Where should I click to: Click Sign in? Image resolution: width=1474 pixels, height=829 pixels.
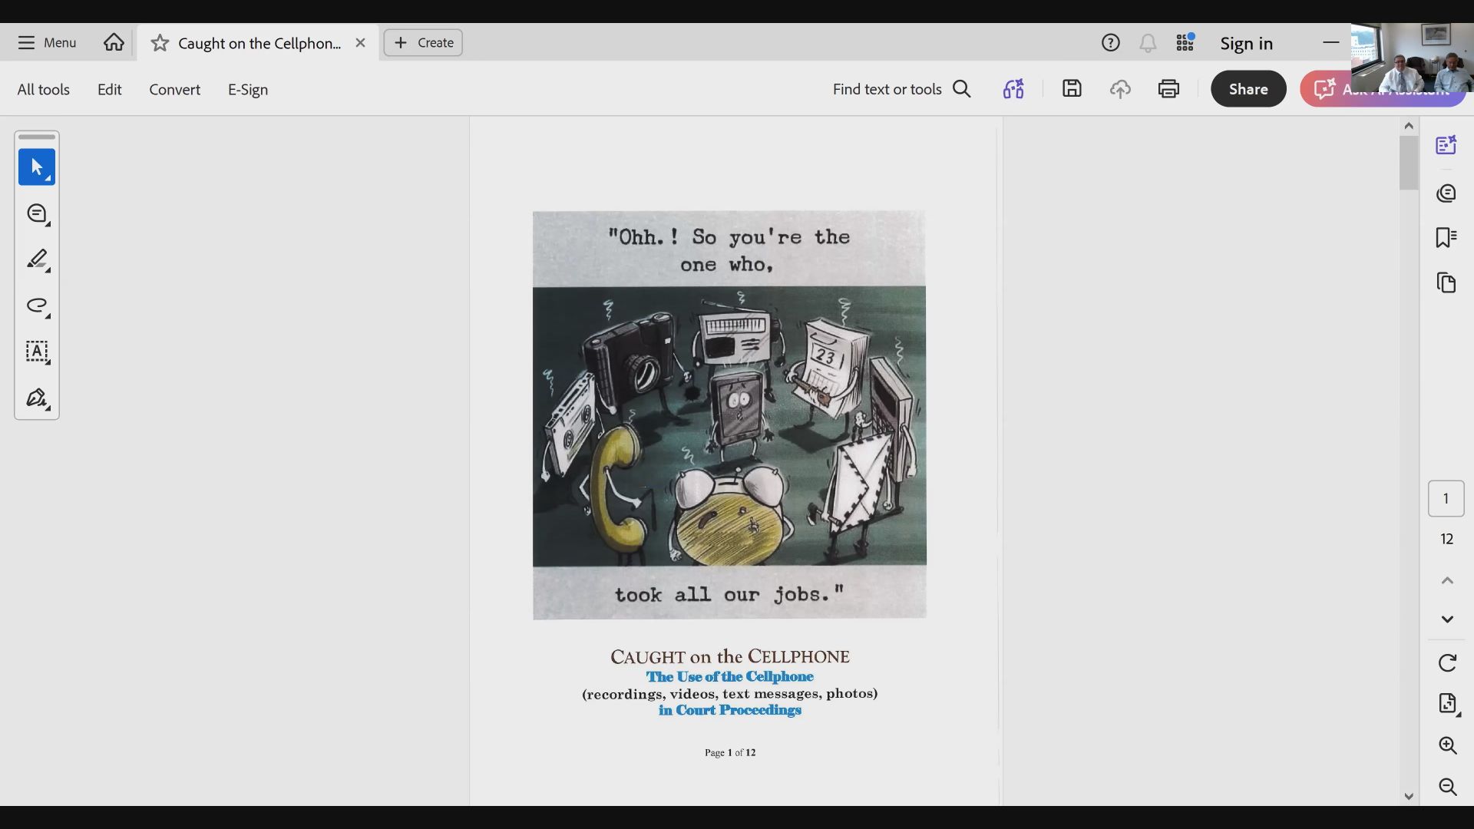1247,44
